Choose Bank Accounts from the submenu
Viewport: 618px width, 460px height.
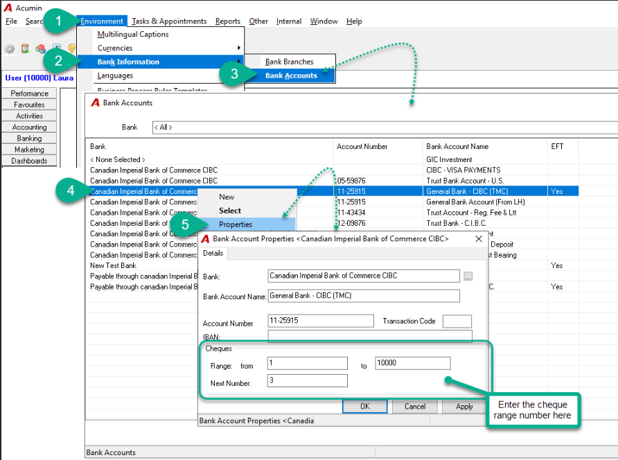291,76
